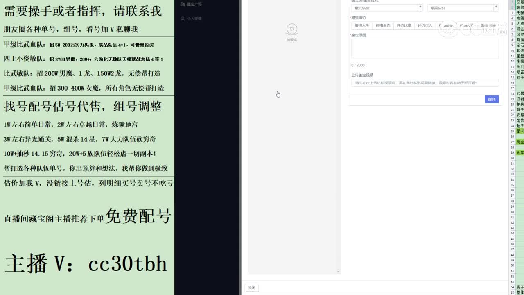Focus the 上传鉴宝视频 link input
The width and height of the screenshot is (524, 295).
425,83
